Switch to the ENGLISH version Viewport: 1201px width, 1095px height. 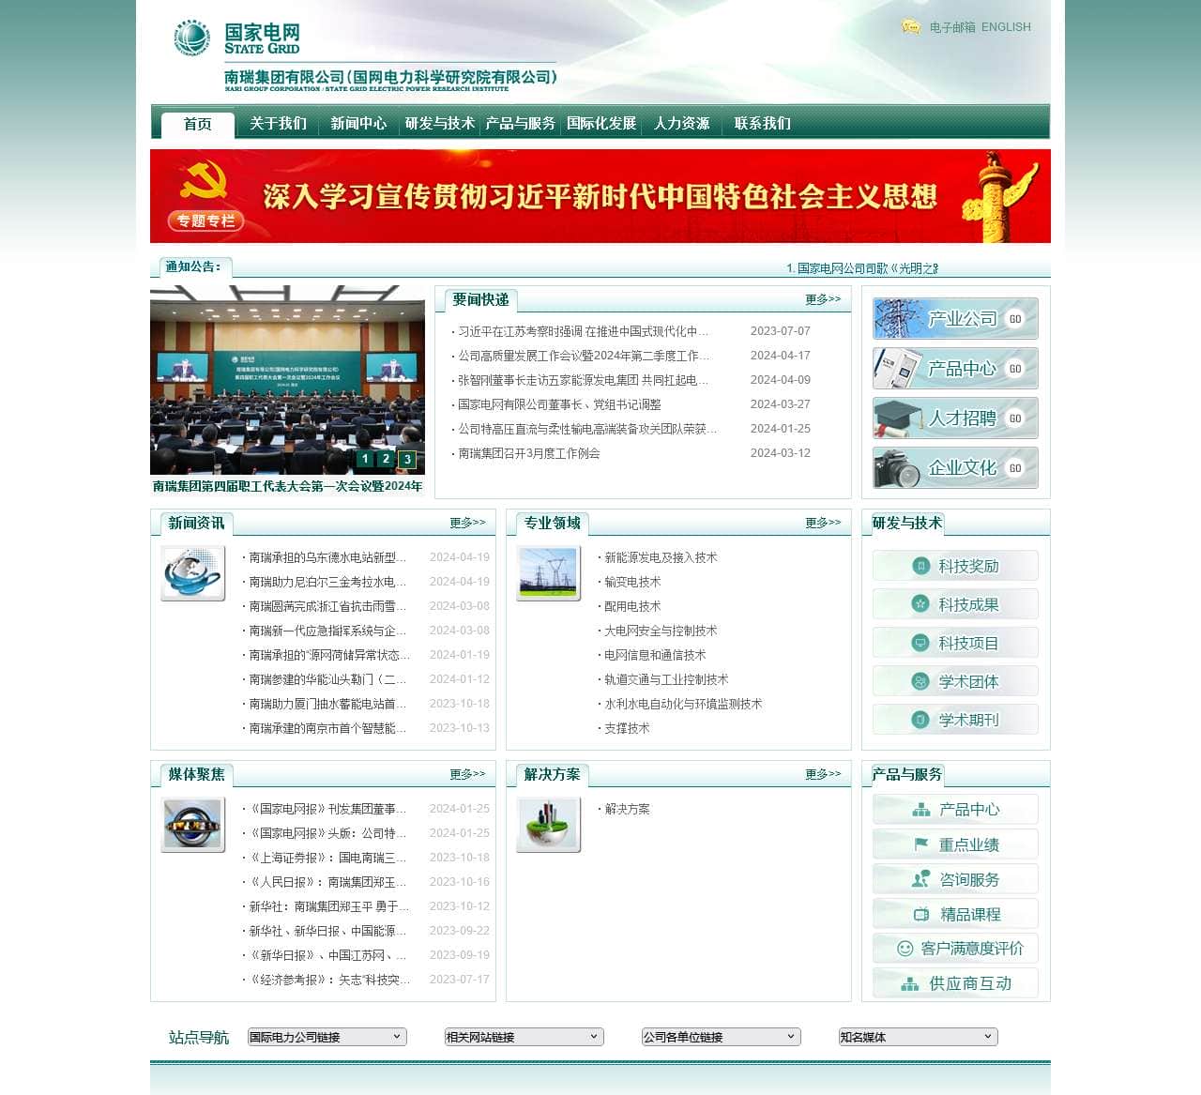(1006, 27)
